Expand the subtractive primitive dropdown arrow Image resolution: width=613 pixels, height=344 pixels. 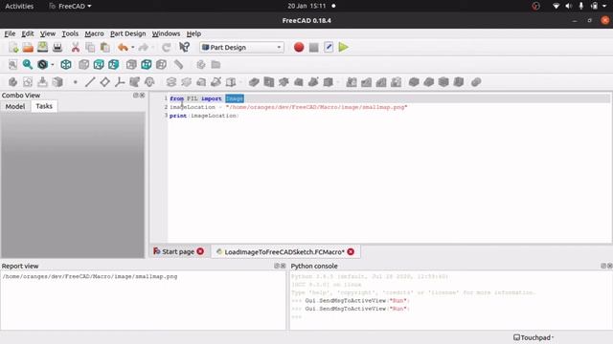pyautogui.click(x=337, y=82)
